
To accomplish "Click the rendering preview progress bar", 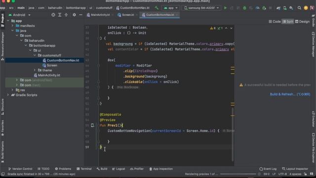I will tap(238, 174).
